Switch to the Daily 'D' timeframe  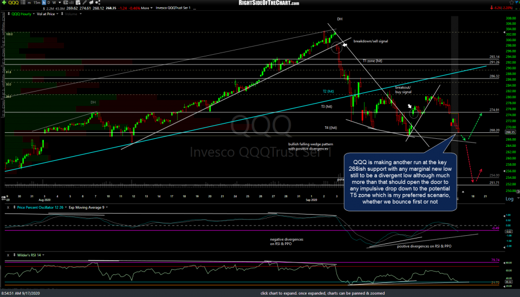click(49, 3)
